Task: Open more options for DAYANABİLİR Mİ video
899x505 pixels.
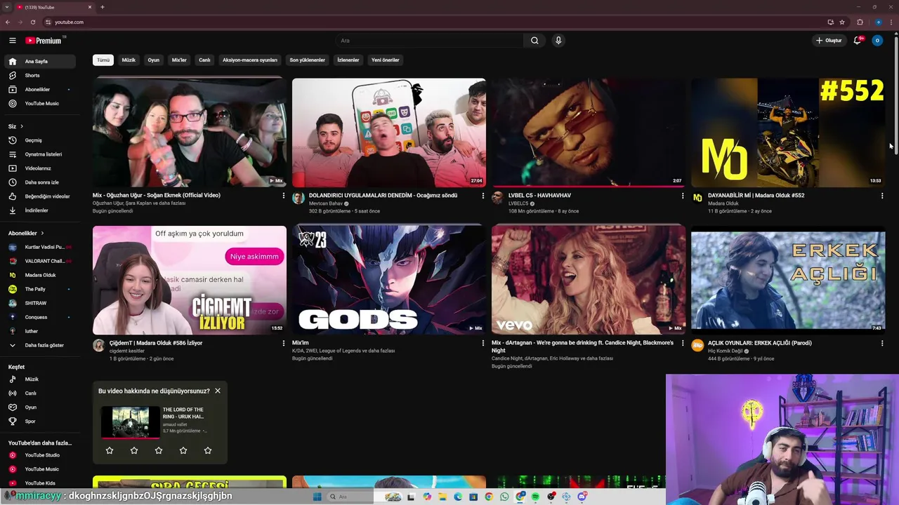Action: pos(882,196)
